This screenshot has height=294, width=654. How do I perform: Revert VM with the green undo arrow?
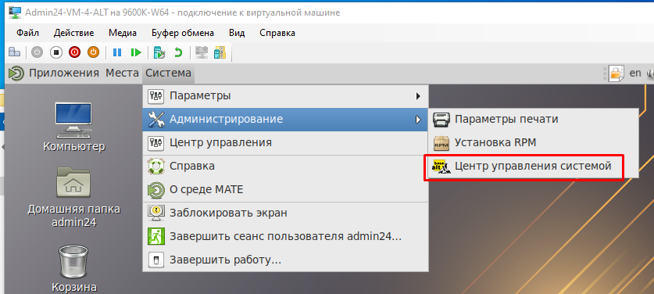[178, 52]
